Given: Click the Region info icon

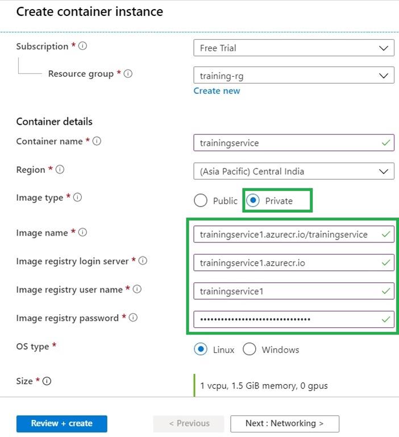Looking at the screenshot, I should click(x=60, y=169).
